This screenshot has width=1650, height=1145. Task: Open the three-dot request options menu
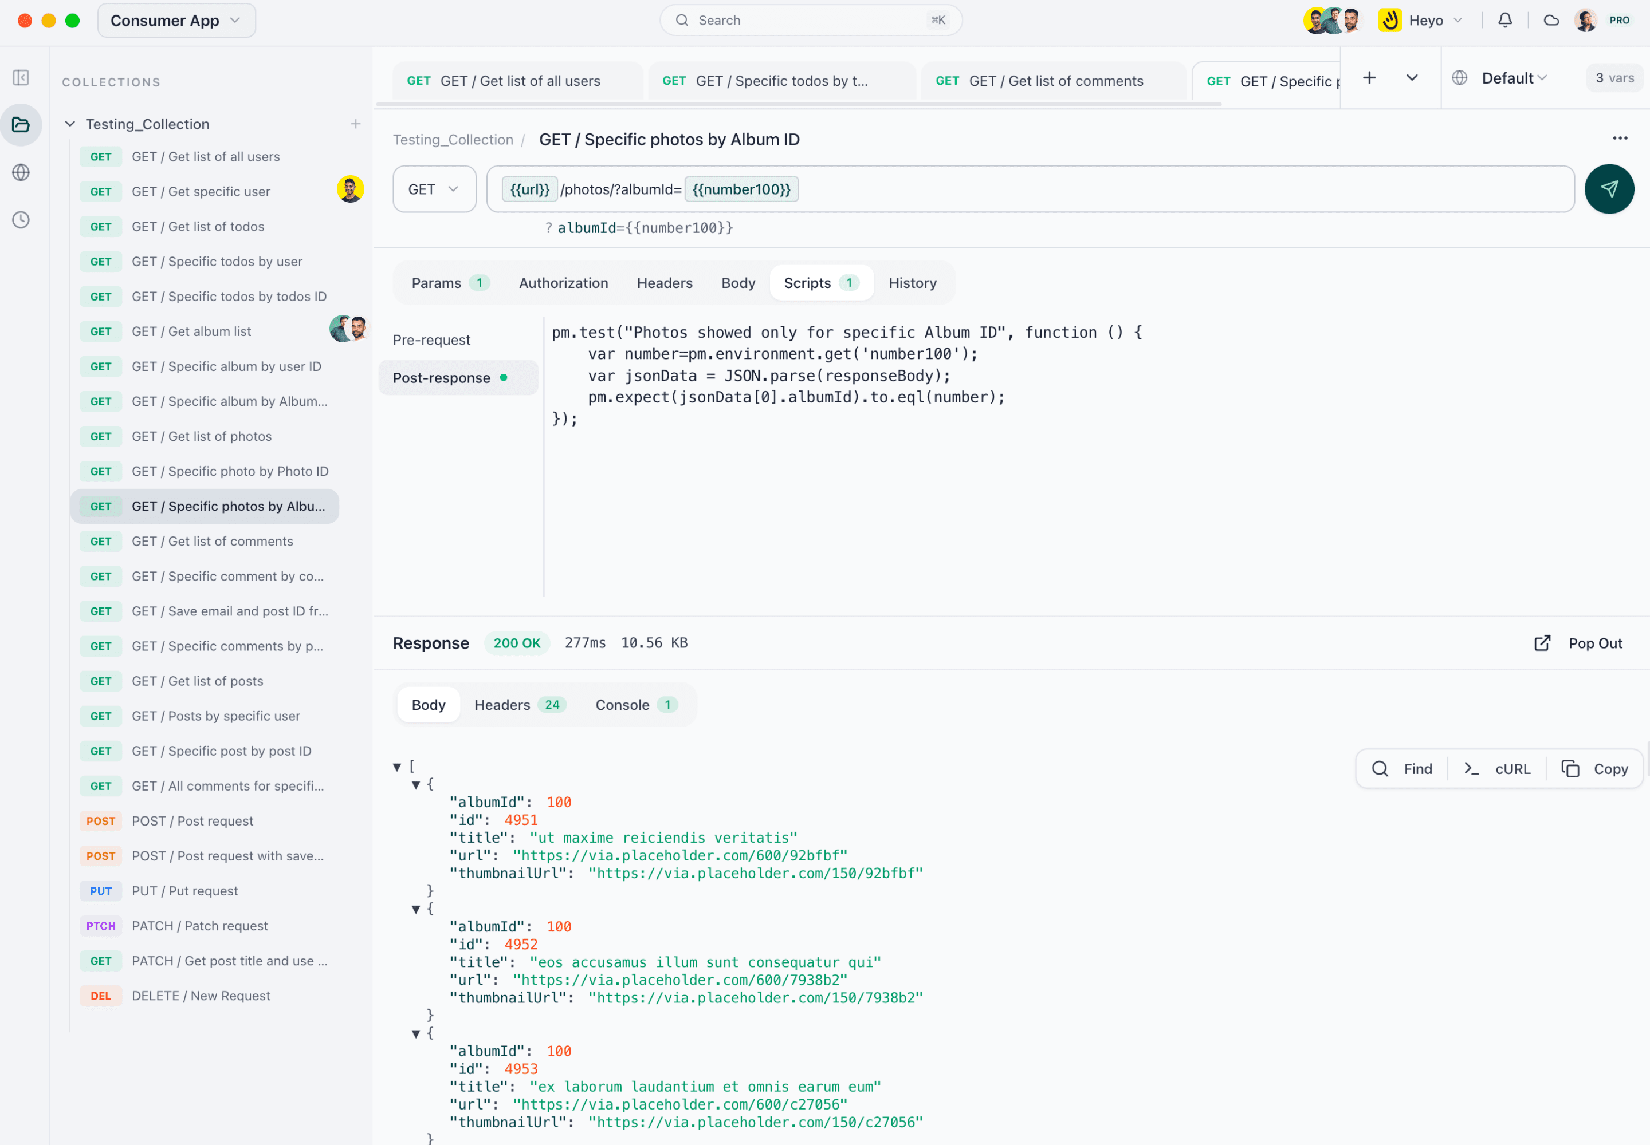click(1620, 138)
